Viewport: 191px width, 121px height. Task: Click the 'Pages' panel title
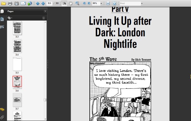click(11, 11)
